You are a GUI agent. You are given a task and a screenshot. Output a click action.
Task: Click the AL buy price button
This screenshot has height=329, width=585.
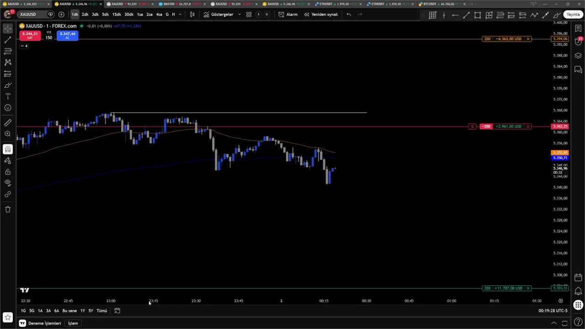coord(67,35)
